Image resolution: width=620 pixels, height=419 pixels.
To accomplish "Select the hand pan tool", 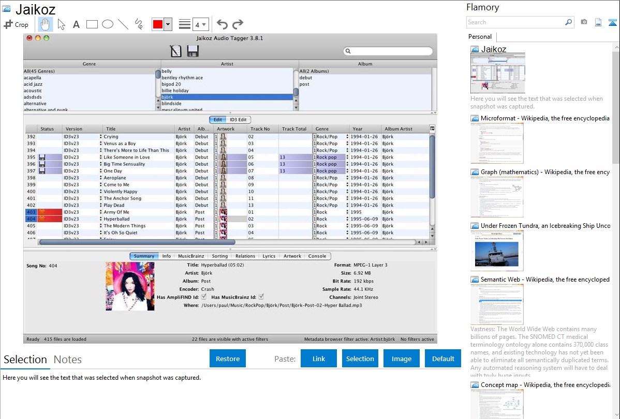I will point(45,24).
